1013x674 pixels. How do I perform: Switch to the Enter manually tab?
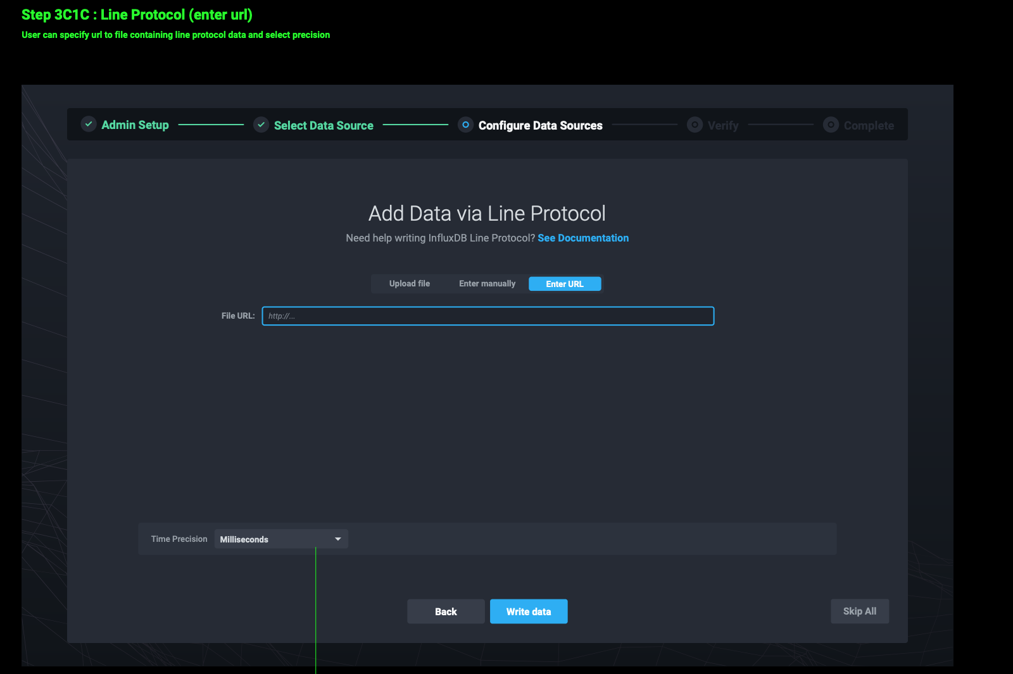coord(487,284)
